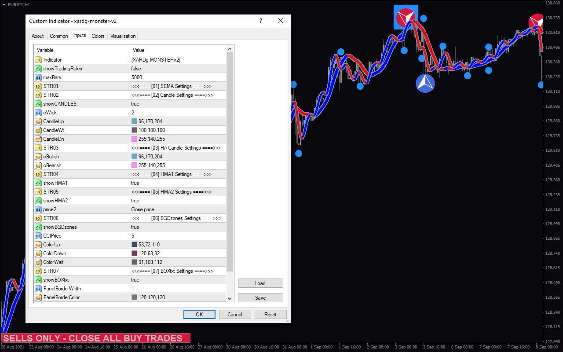Click the showCANDLES boolean icon

coord(38,104)
